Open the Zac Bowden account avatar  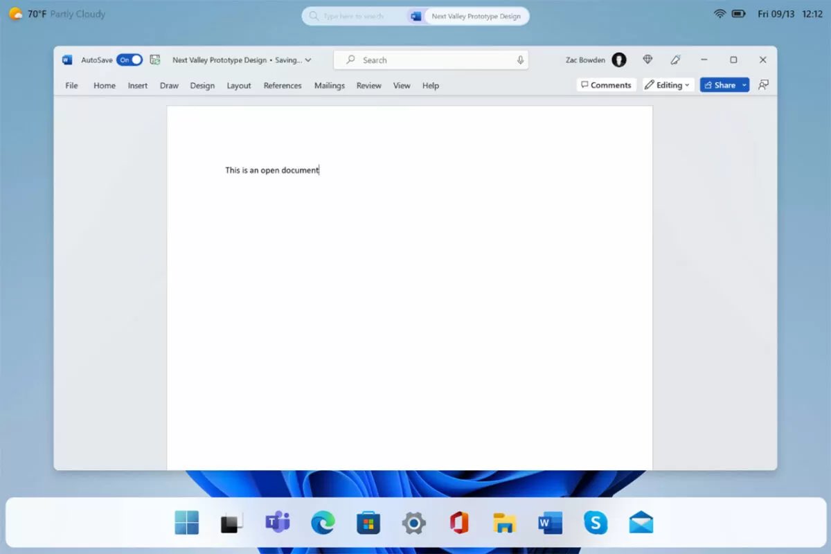[619, 60]
